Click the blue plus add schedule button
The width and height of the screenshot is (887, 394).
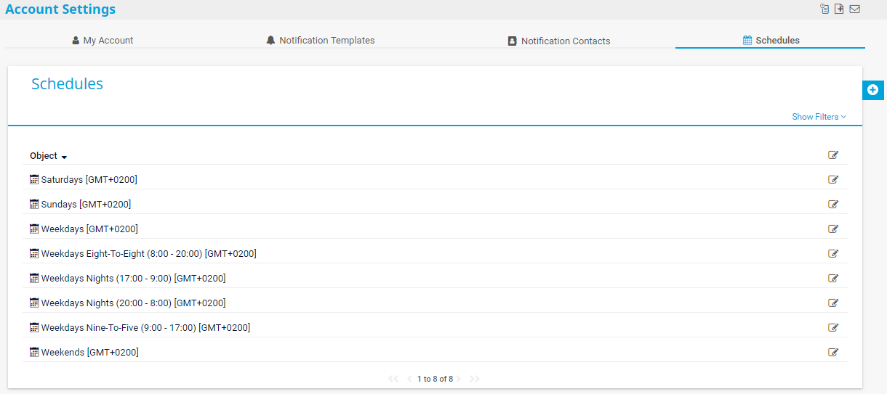pos(872,90)
